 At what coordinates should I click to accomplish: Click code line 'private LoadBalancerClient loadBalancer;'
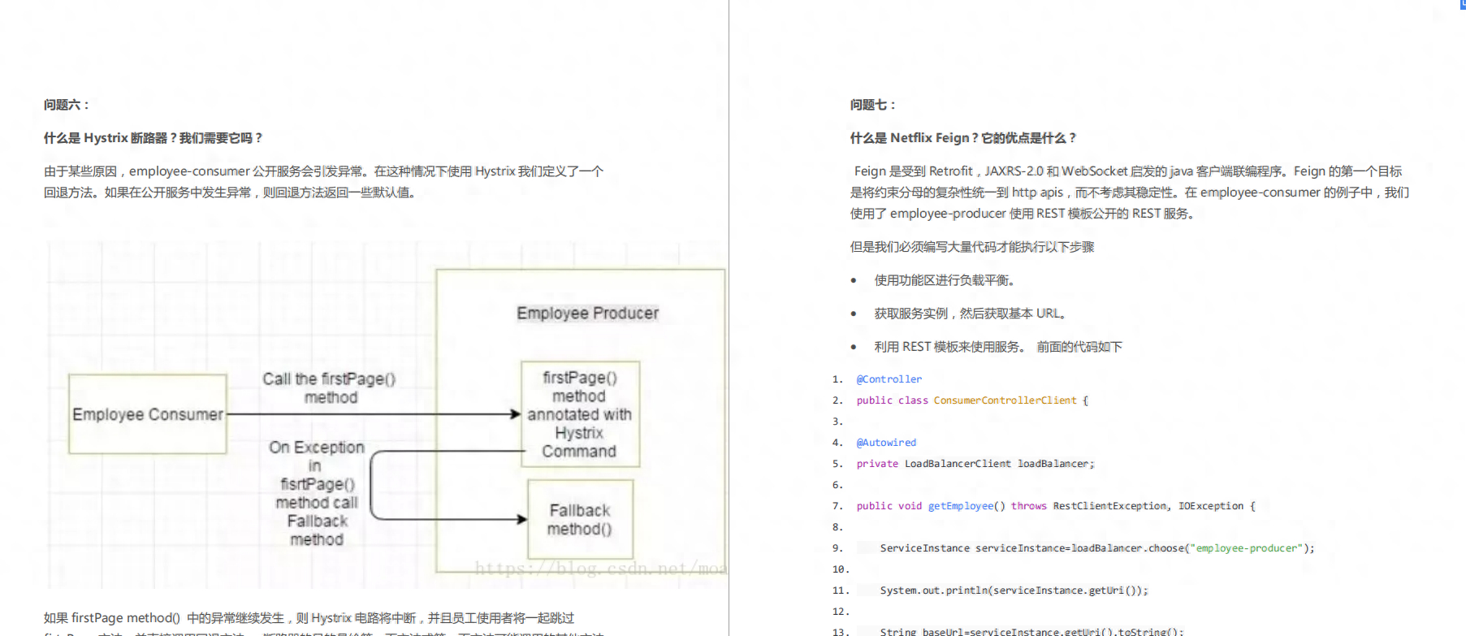click(x=975, y=464)
